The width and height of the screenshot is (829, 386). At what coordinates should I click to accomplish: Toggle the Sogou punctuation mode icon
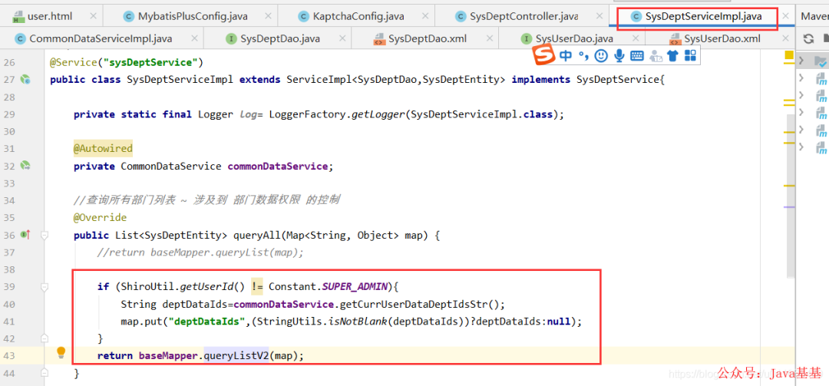[583, 55]
